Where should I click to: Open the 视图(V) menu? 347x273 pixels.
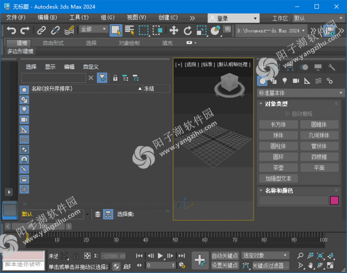tap(136, 17)
